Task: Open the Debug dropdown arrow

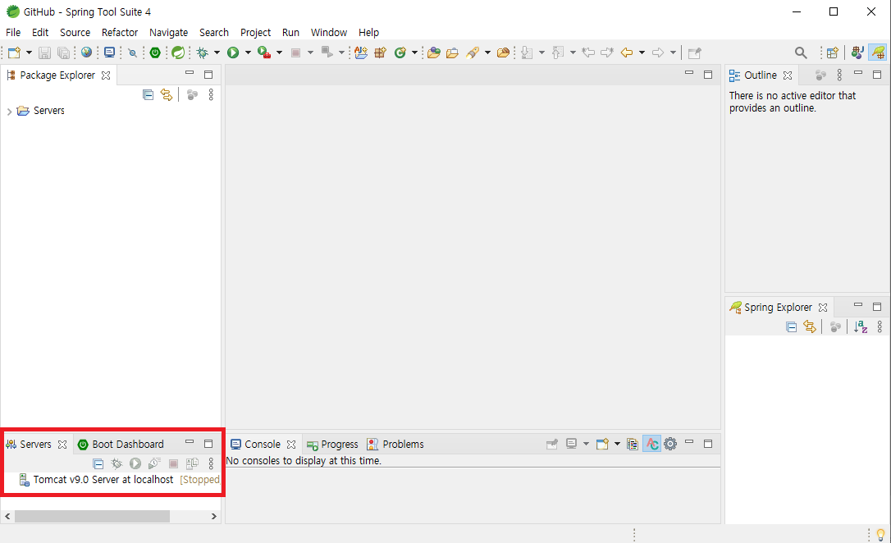Action: (x=217, y=52)
